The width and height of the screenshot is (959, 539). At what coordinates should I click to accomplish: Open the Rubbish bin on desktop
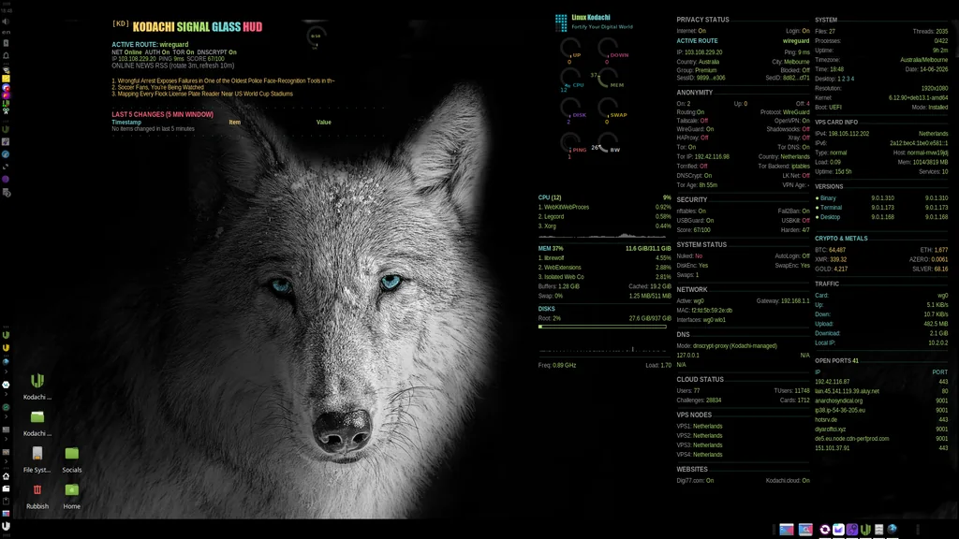tap(37, 496)
